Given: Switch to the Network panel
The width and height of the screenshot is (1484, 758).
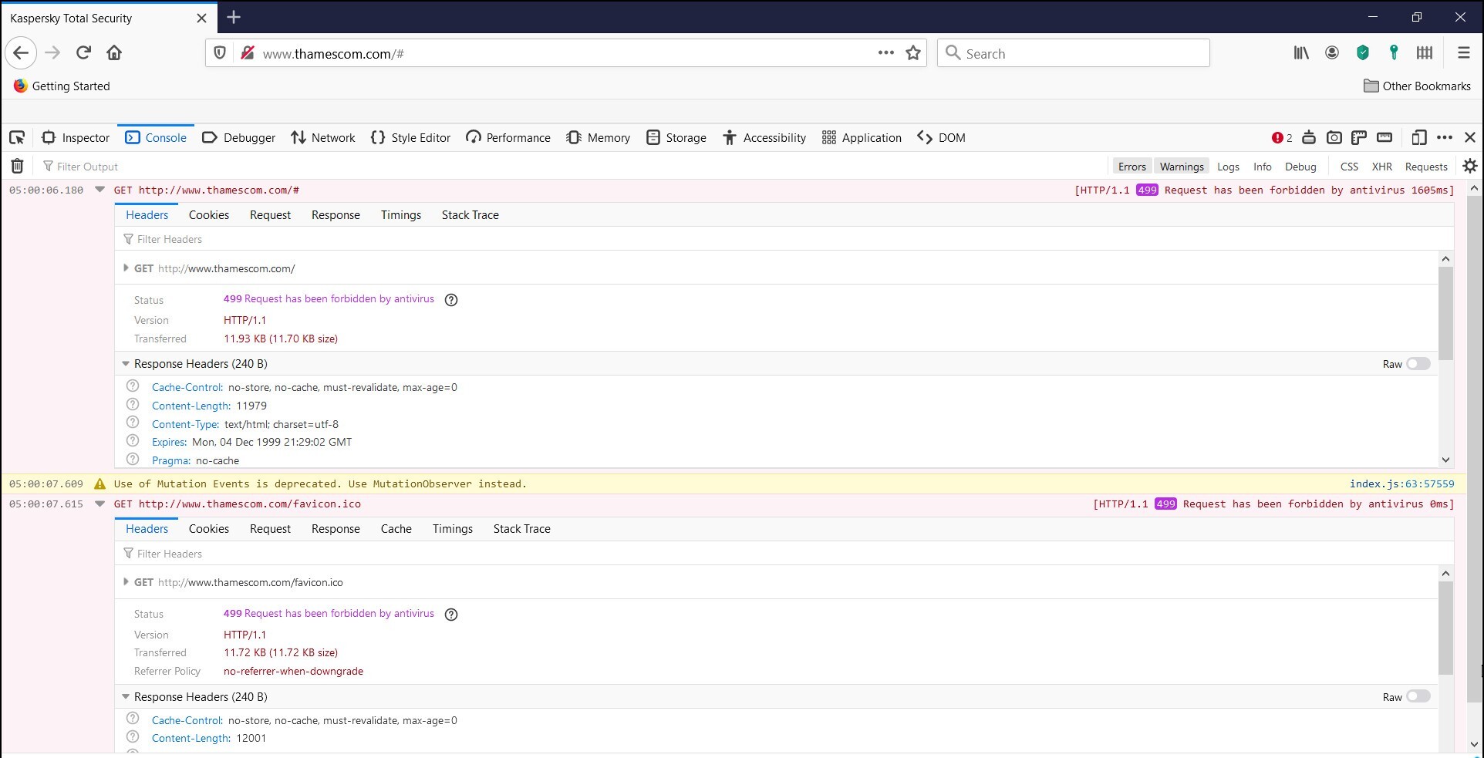Looking at the screenshot, I should 322,138.
